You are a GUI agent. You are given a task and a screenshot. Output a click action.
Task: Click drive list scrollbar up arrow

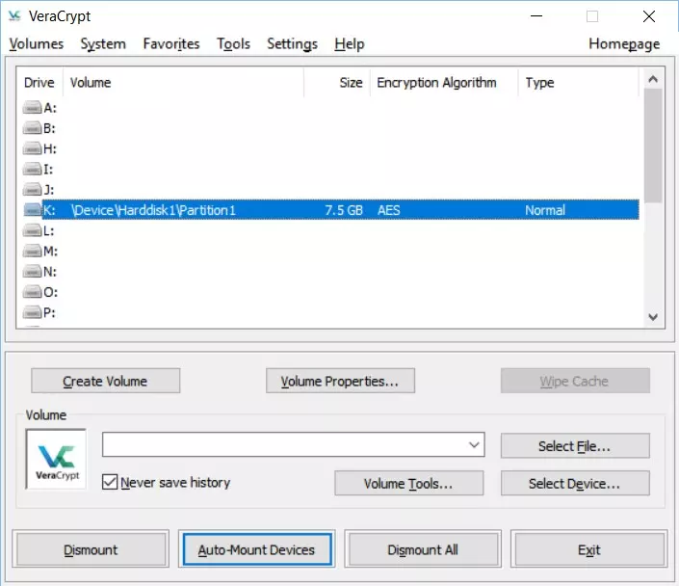653,79
